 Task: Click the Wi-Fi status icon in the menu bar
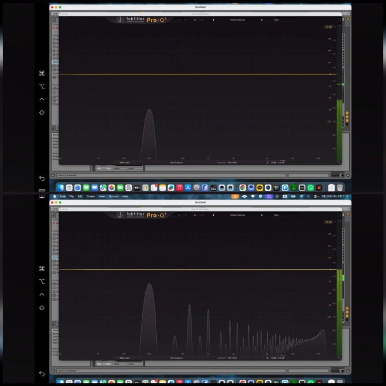click(302, 196)
